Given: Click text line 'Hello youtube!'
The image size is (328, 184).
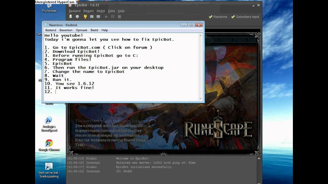Looking at the screenshot, I should (64, 35).
